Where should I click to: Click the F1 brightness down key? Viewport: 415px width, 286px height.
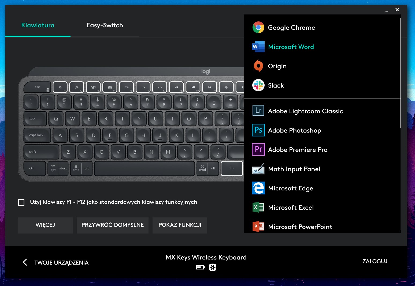click(x=60, y=87)
